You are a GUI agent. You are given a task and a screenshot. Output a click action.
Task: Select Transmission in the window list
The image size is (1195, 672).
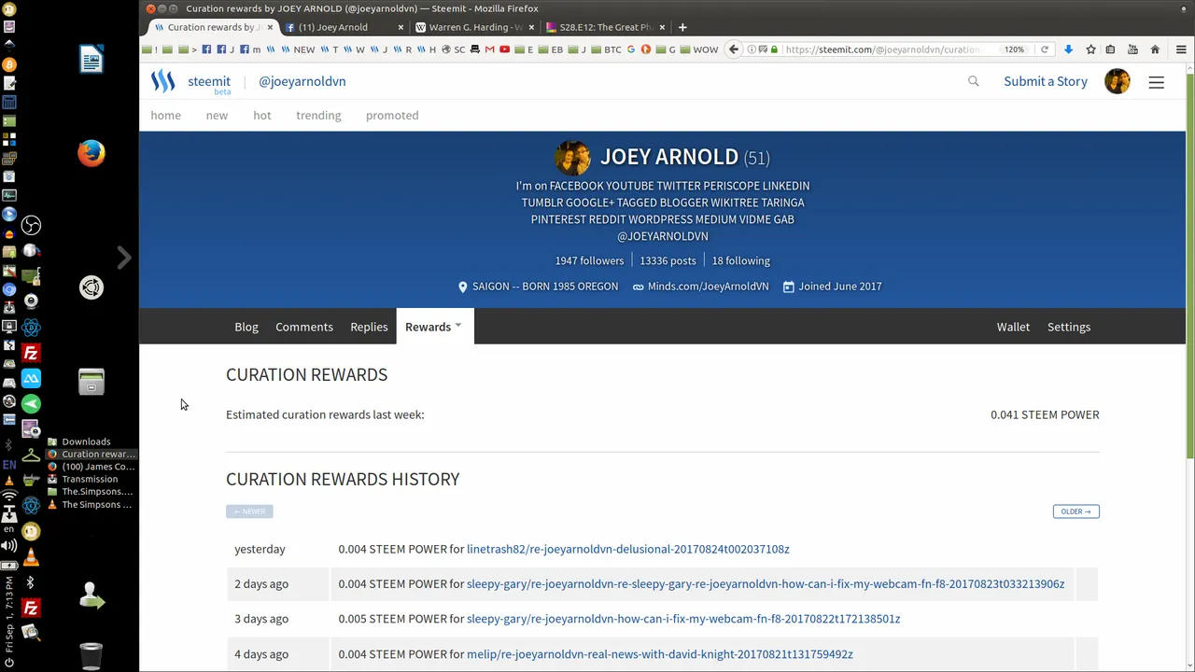pos(90,479)
